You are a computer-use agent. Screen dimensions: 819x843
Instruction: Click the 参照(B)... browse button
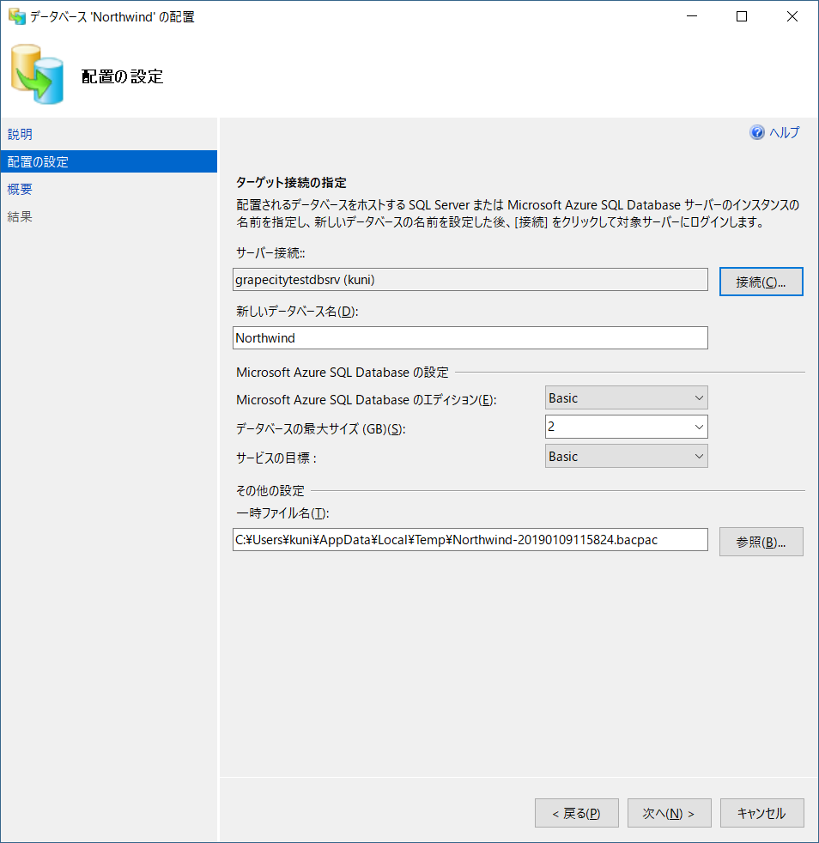761,542
